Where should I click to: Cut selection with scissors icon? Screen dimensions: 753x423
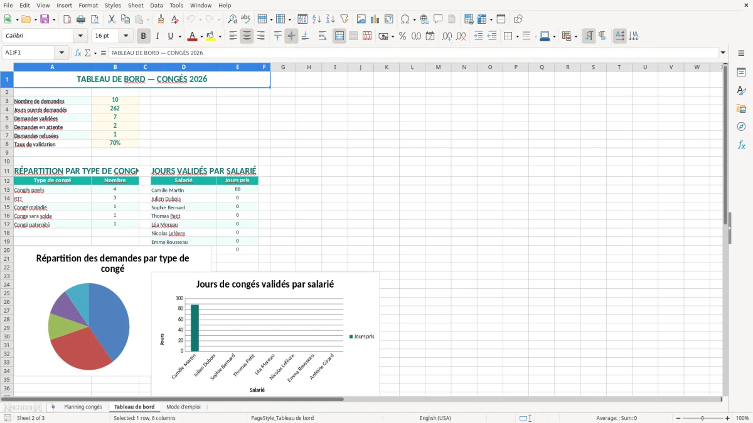(111, 19)
